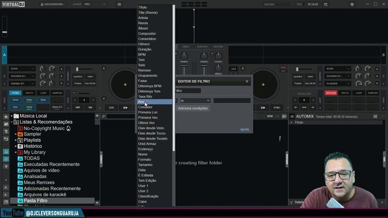Click the Analisadas filter folder icon

coord(20,176)
